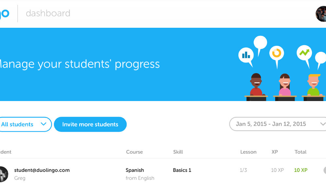Open student@duolingo.com student entry

coord(42,170)
